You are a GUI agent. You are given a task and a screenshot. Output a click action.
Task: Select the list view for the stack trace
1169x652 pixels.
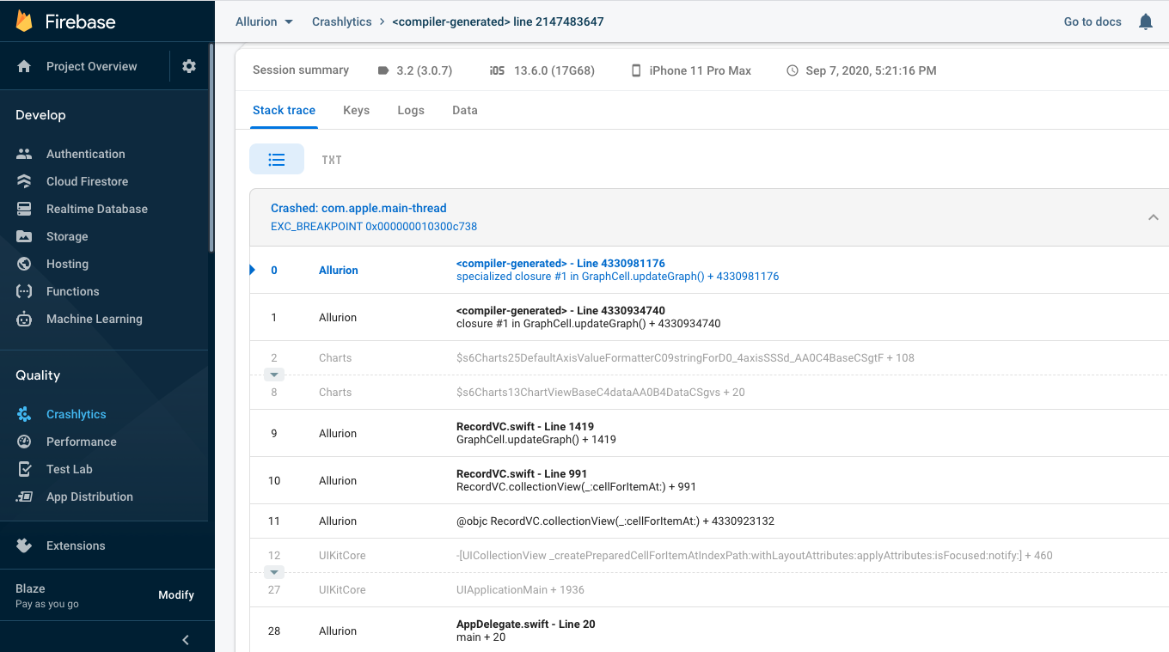click(x=277, y=159)
